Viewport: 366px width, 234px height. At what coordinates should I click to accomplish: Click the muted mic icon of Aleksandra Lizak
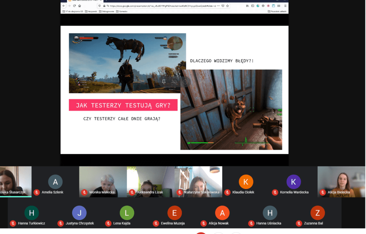(132, 193)
